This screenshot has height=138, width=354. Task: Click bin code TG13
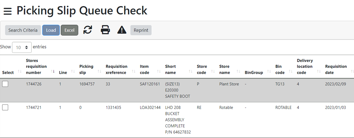280,84
